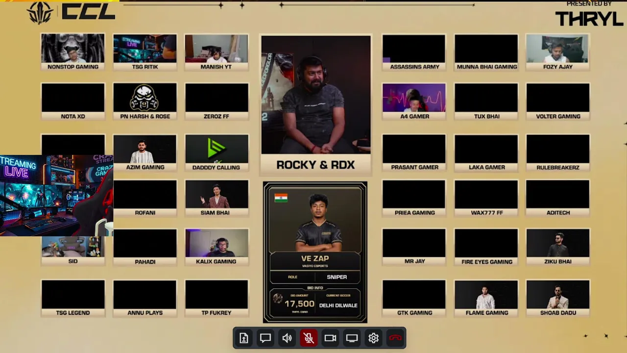Select the ZEROZ FF tile

(217, 101)
